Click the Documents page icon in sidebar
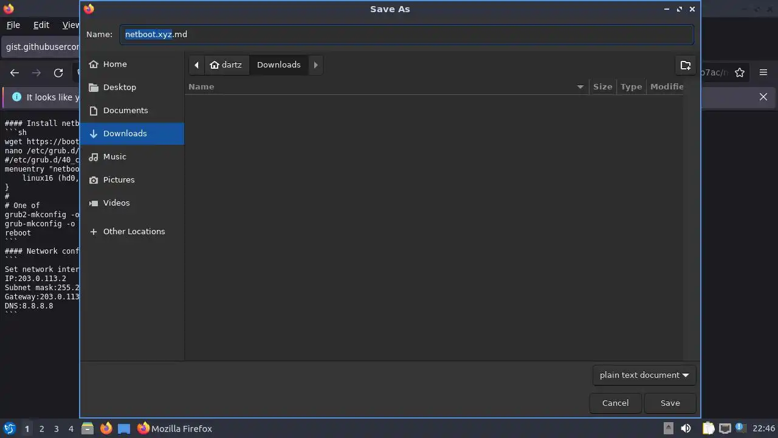Screen dimensions: 778x438 click(94, 110)
